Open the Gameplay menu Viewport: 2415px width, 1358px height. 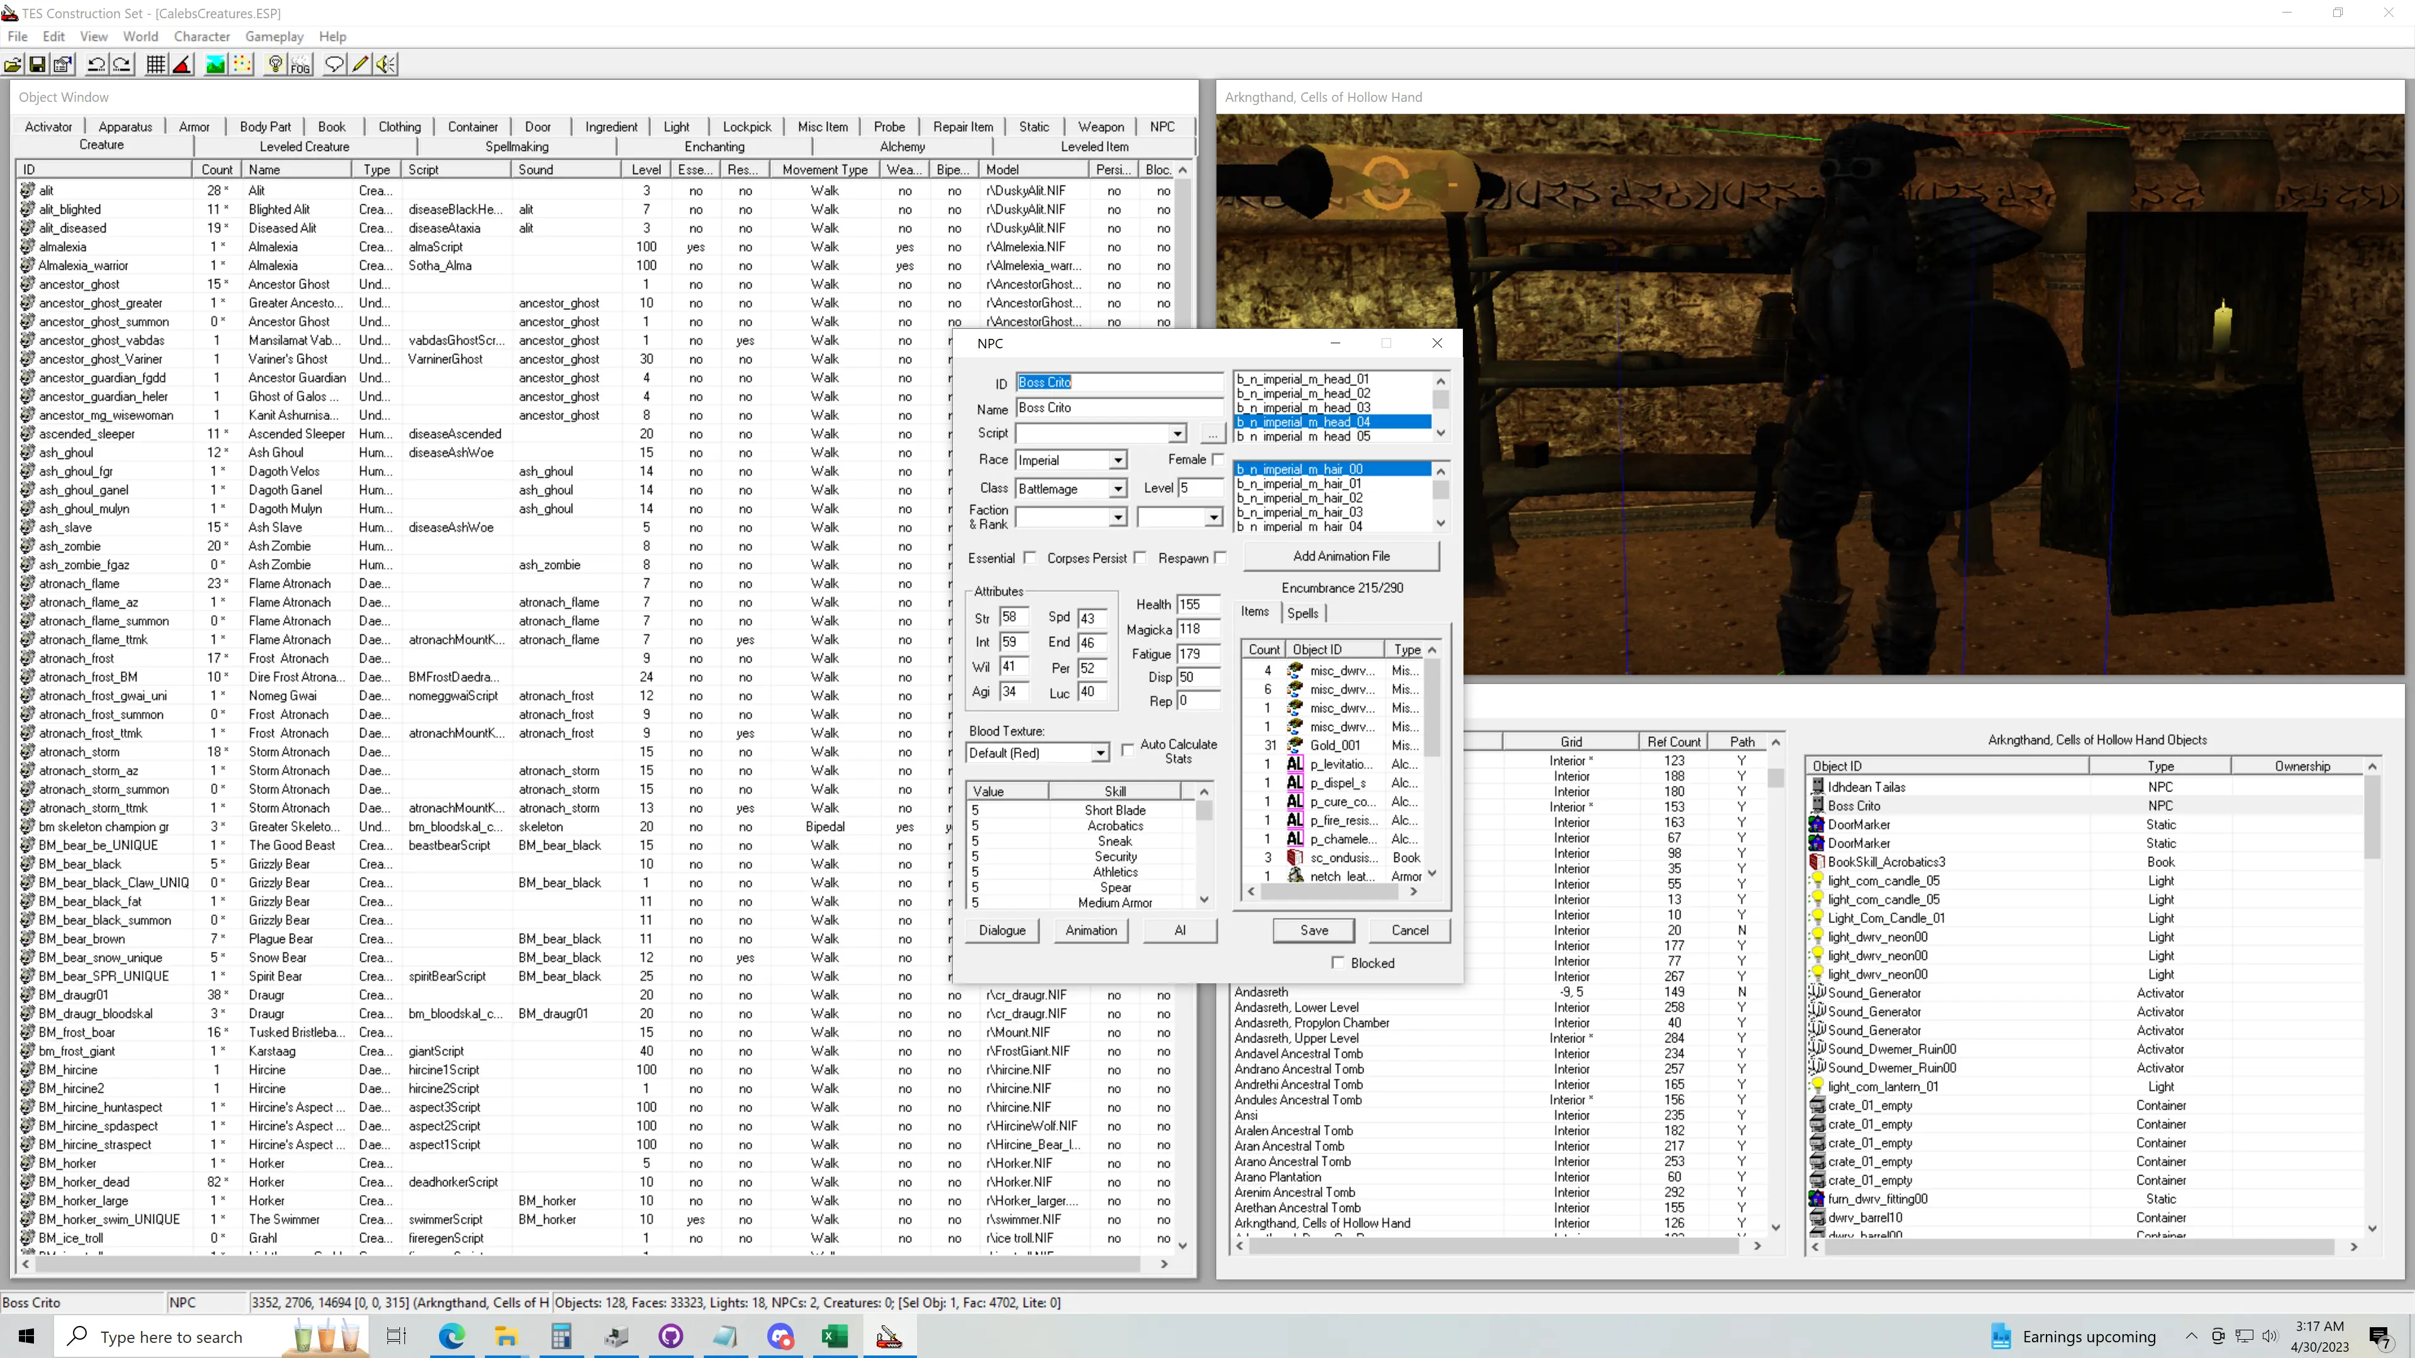274,36
